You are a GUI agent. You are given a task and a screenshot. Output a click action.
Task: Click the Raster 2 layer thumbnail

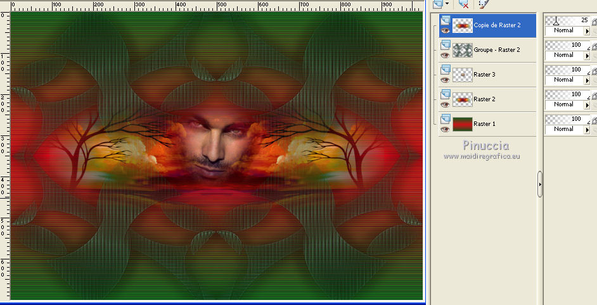pos(463,99)
